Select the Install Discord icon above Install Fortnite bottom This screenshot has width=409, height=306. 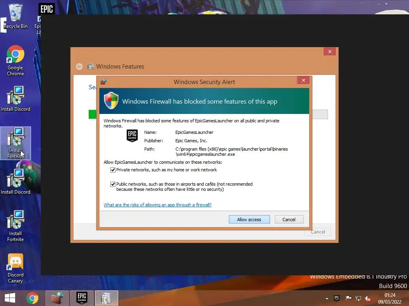click(16, 182)
